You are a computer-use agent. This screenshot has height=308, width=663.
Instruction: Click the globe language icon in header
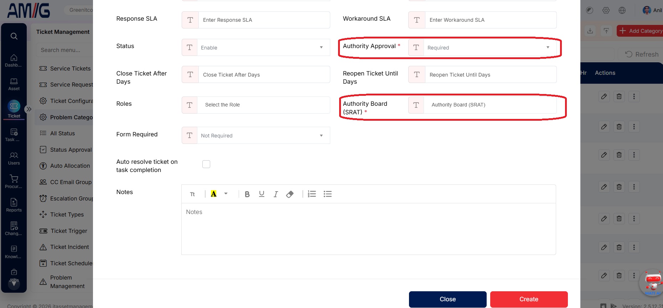coord(622,10)
